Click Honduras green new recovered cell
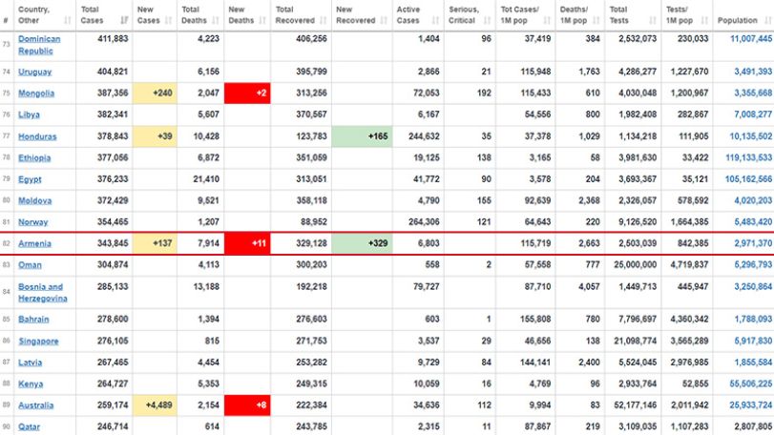Viewport: 774px width, 435px height. click(362, 136)
